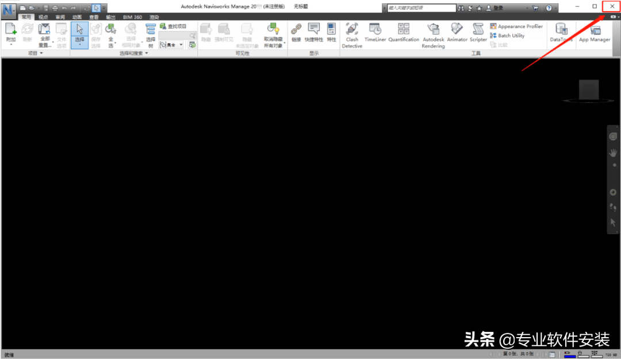Open the Quantification tool
This screenshot has width=621, height=359.
click(404, 32)
